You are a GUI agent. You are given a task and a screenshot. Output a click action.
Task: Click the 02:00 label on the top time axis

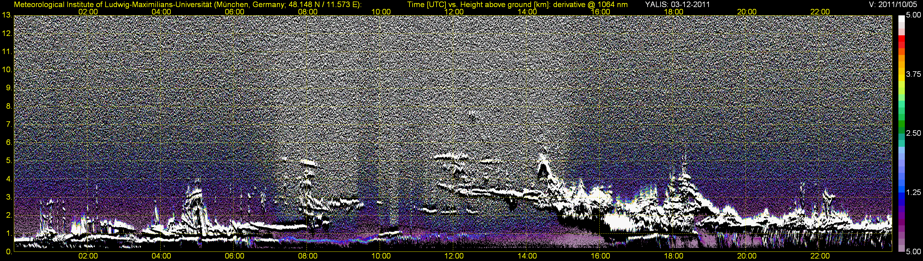pyautogui.click(x=88, y=12)
